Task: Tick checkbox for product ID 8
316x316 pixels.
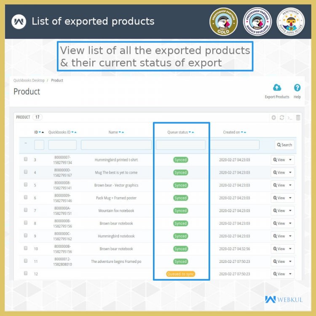Action: click(x=26, y=222)
